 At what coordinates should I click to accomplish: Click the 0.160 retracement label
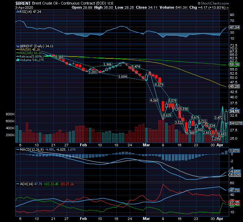[59, 57]
